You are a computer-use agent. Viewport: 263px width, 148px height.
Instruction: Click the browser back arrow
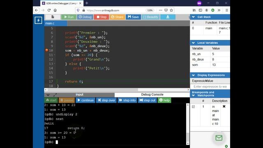[x=37, y=10]
